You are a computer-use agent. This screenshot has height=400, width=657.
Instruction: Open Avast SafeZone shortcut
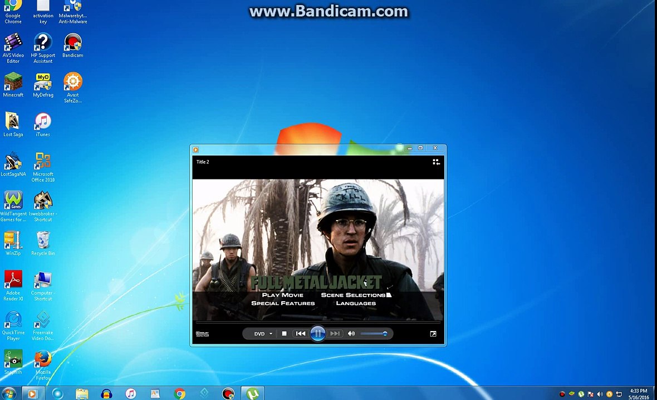[73, 88]
